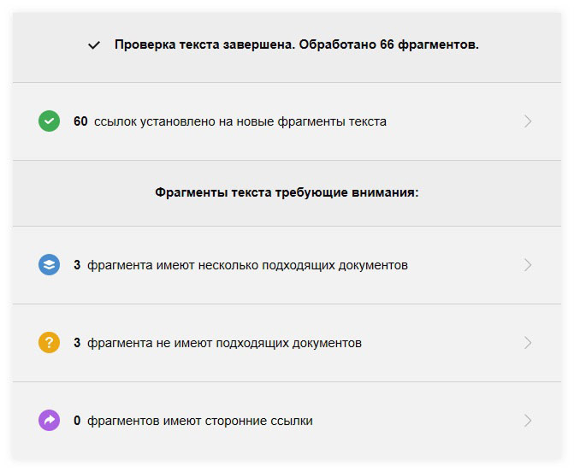Click the count 3 beside orange icon

point(77,343)
